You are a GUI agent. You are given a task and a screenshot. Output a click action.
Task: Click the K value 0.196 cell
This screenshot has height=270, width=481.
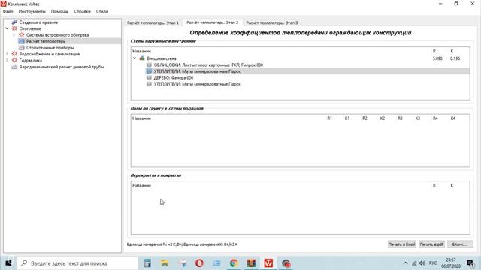455,58
